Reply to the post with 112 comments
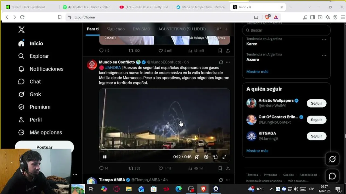This screenshot has width=346, height=194. [x=104, y=51]
